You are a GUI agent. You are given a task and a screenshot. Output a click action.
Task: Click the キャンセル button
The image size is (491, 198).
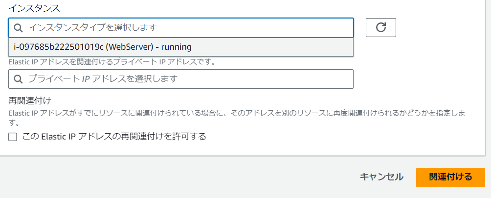coord(381,177)
